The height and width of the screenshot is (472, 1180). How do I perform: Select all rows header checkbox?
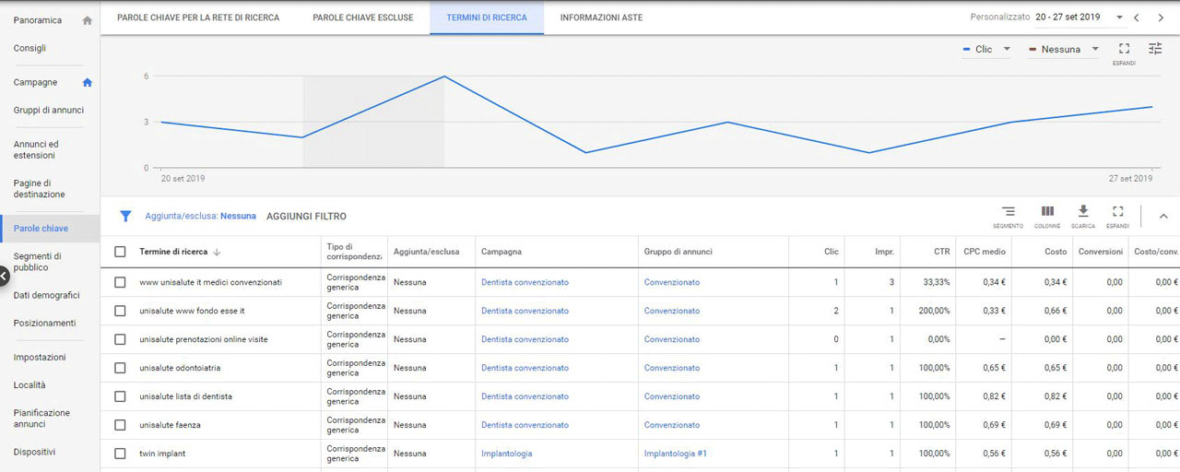(x=120, y=252)
